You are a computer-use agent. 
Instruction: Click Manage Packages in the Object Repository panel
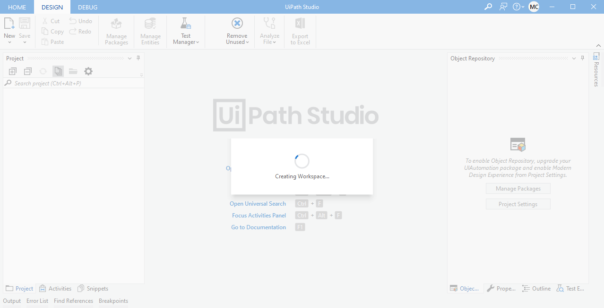518,189
